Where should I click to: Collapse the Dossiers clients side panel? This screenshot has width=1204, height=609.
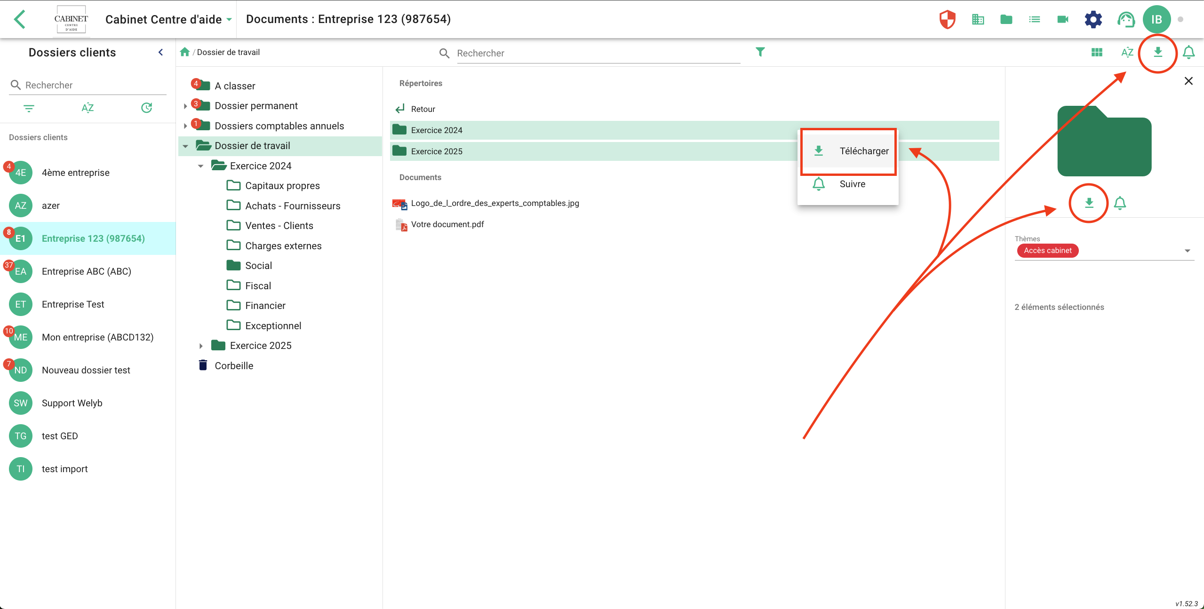click(x=160, y=52)
